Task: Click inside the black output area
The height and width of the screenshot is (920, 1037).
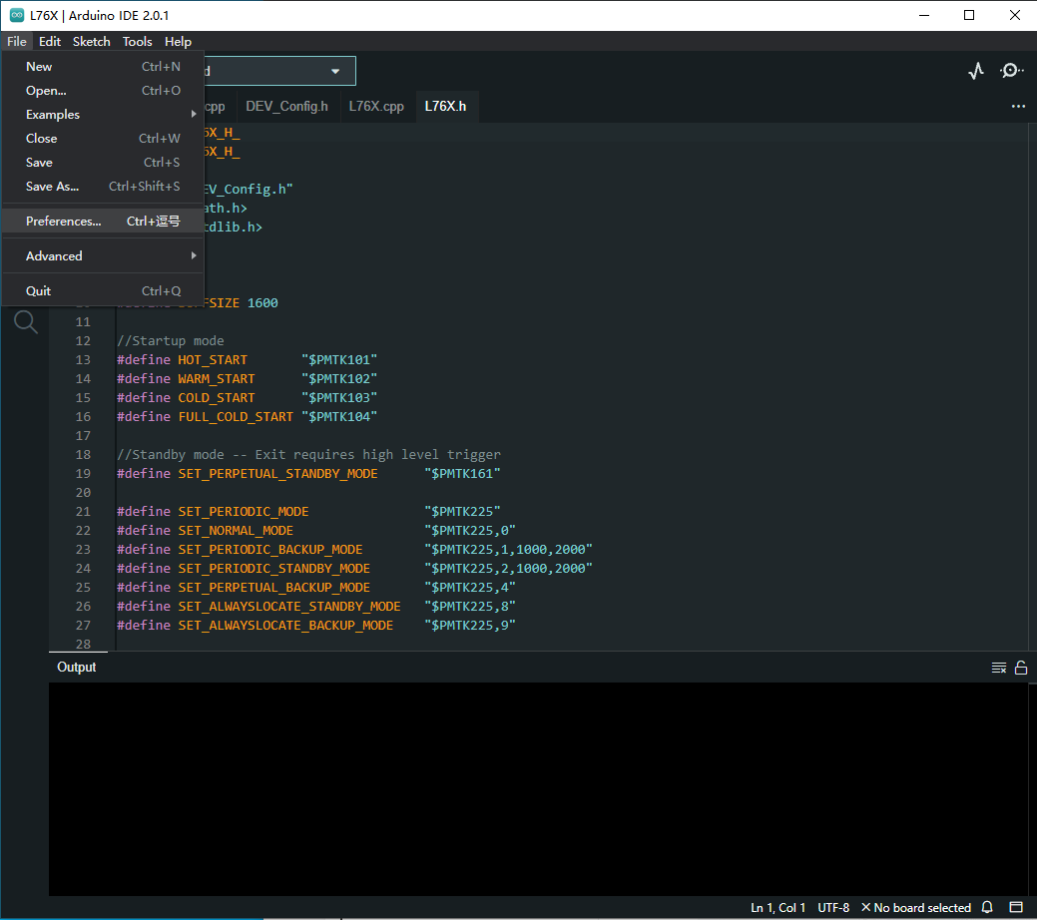Action: coord(538,789)
